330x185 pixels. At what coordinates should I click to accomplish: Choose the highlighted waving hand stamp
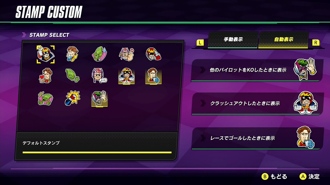[x=100, y=98]
